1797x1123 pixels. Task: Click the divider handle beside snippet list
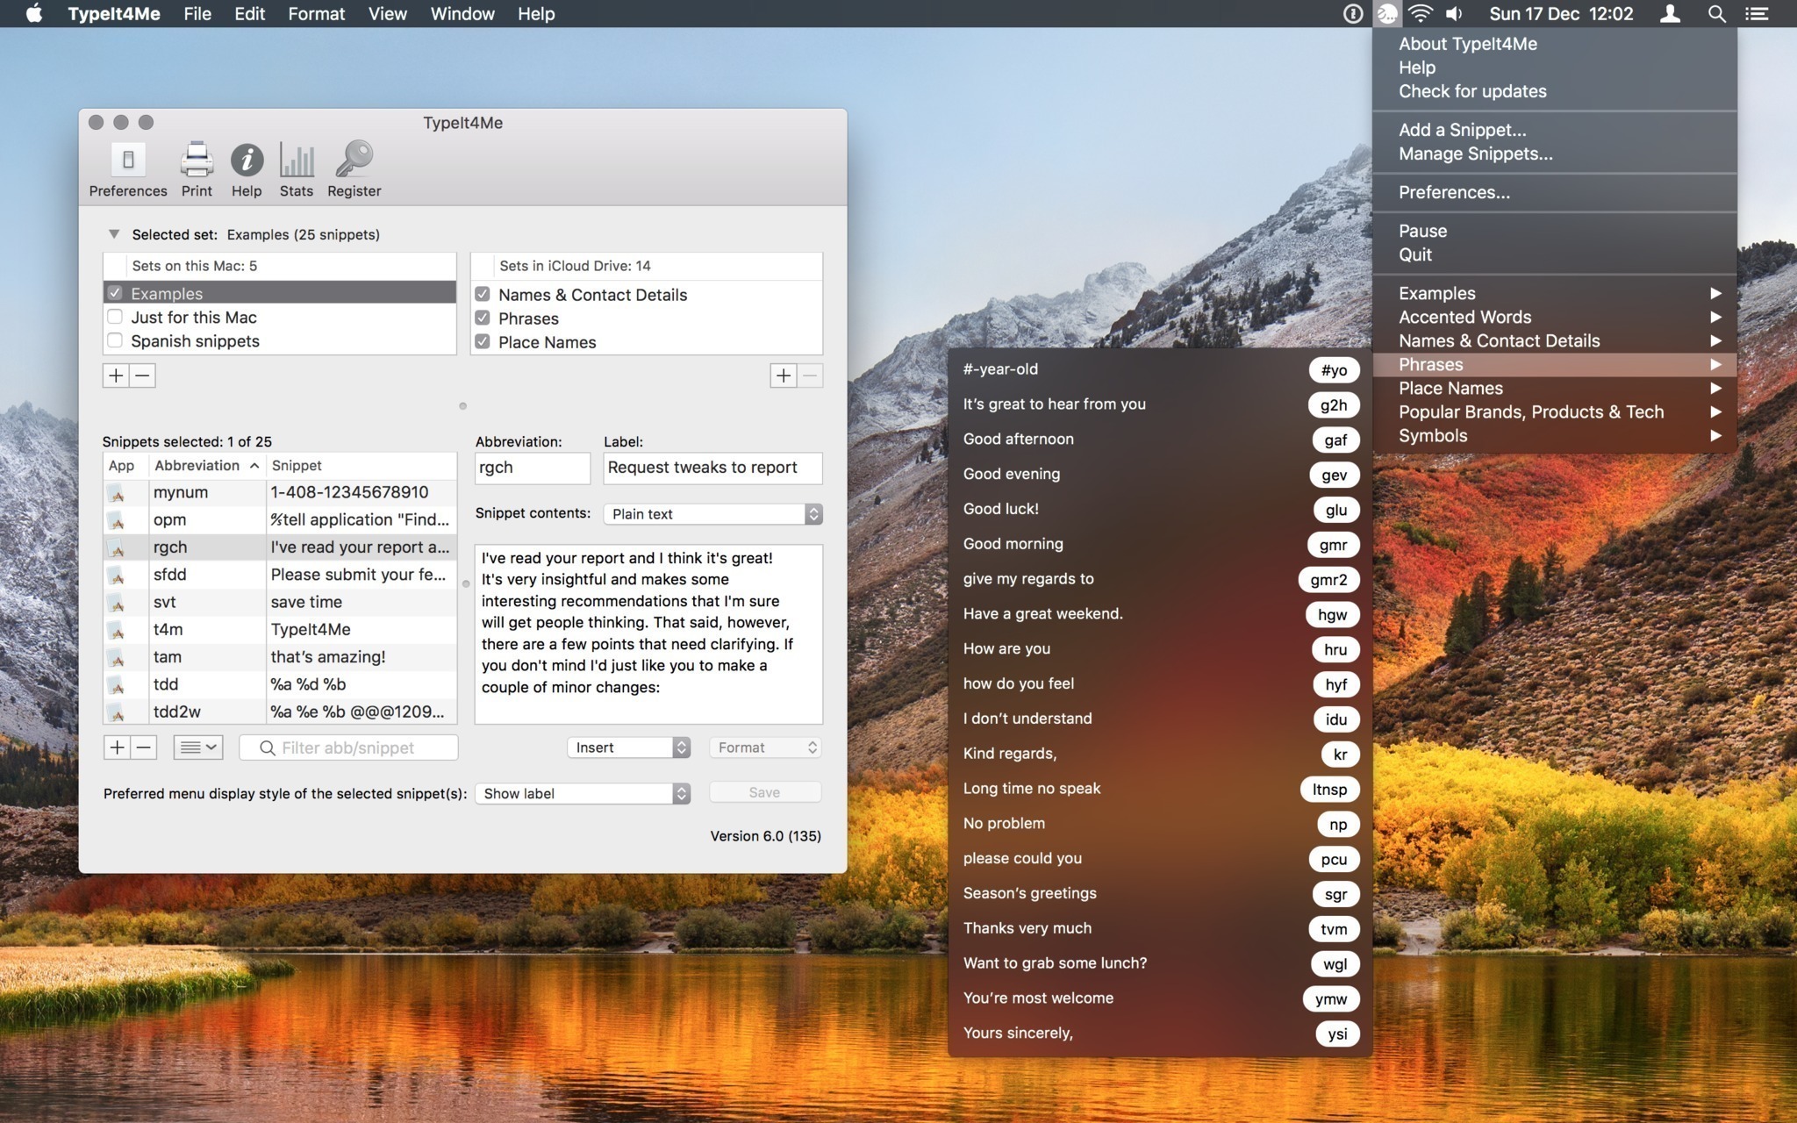466,583
